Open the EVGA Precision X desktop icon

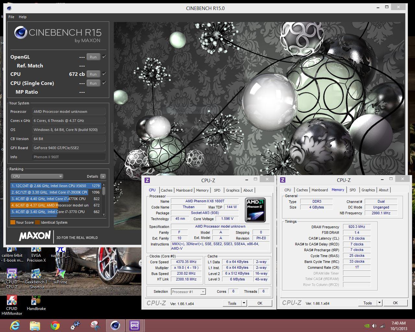36,255
